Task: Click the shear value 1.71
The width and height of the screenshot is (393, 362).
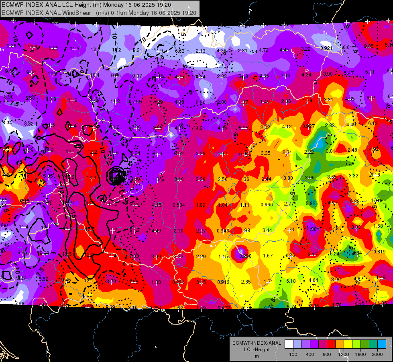Action: tap(268, 282)
